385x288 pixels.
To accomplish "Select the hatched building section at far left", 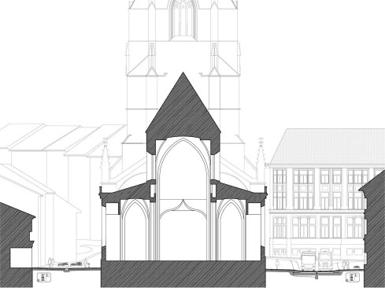I will (17, 244).
